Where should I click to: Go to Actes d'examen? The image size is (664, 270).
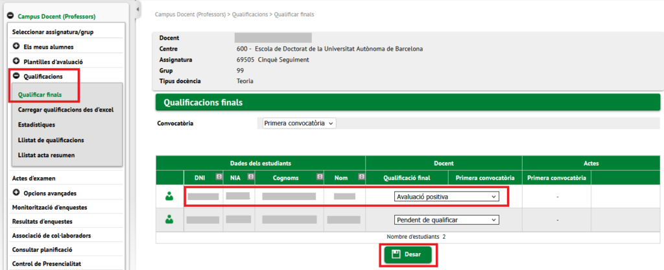34,178
